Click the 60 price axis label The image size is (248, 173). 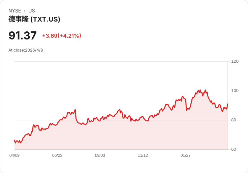pyautogui.click(x=234, y=149)
